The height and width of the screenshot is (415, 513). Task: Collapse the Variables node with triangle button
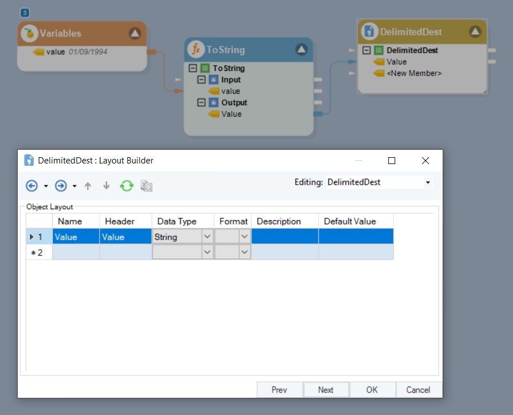[x=135, y=33]
